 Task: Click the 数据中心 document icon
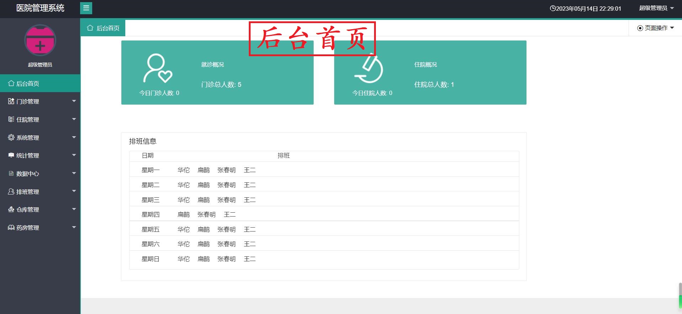(11, 174)
